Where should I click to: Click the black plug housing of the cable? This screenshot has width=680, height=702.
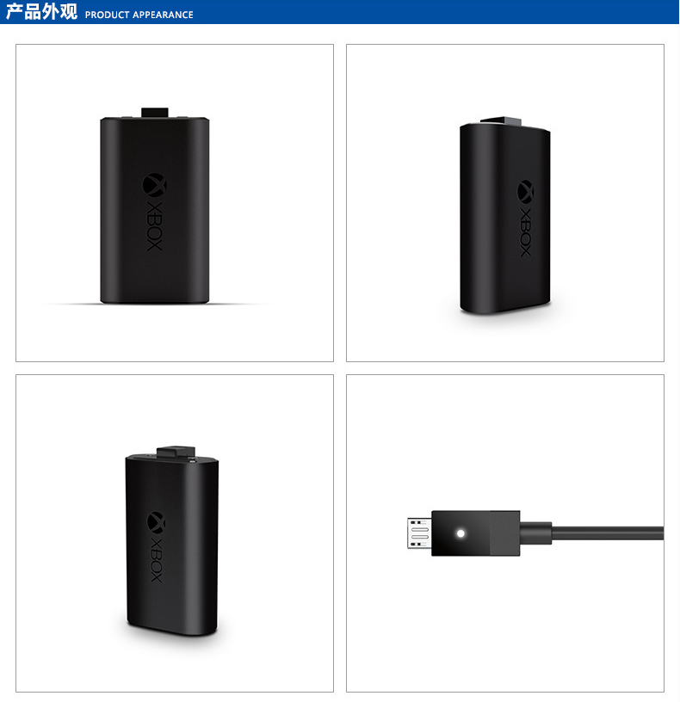click(475, 533)
